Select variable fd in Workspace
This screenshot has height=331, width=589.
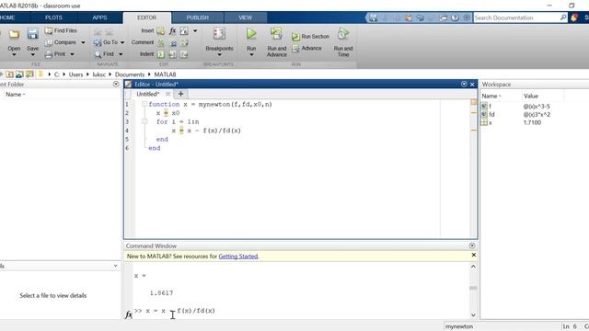point(491,114)
